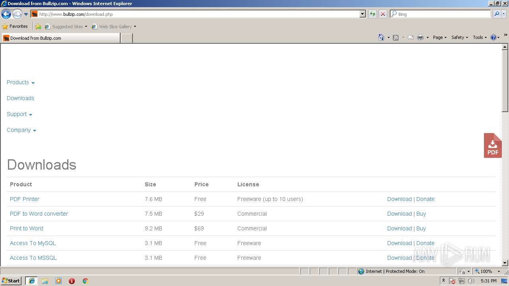Expand the Products navigation dropdown

[x=21, y=82]
